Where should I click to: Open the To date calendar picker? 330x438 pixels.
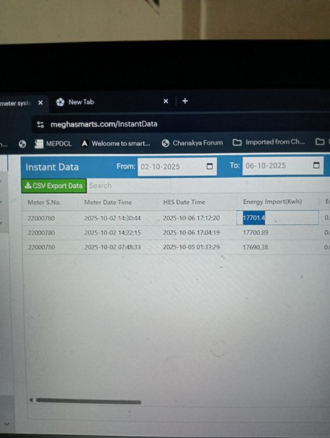click(x=316, y=165)
